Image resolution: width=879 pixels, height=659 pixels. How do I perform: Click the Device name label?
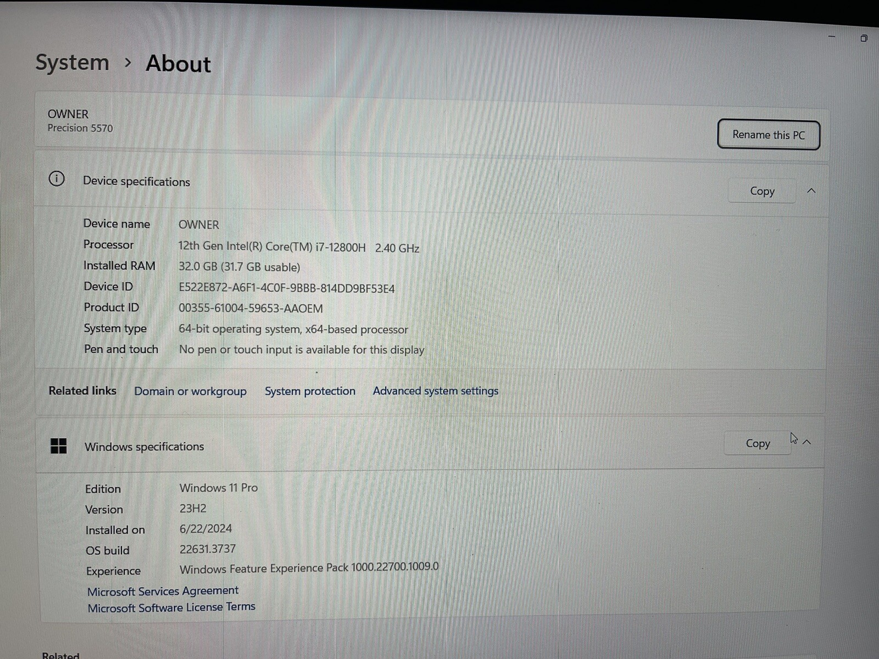coord(116,224)
